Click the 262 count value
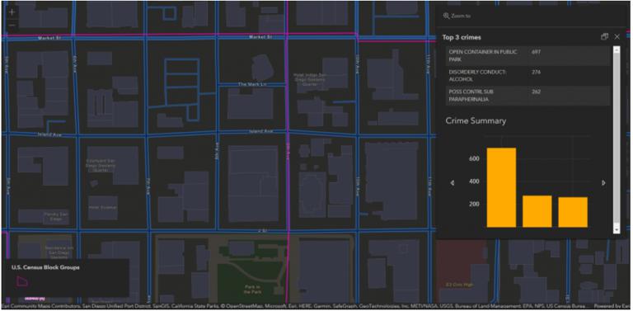The image size is (633, 311). [536, 92]
